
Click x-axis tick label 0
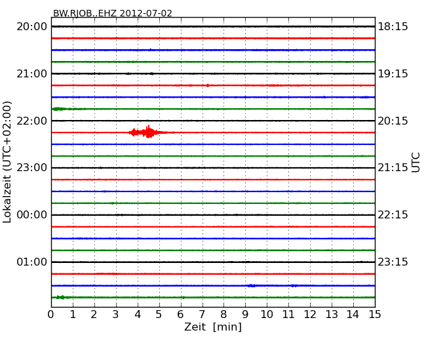click(x=51, y=314)
